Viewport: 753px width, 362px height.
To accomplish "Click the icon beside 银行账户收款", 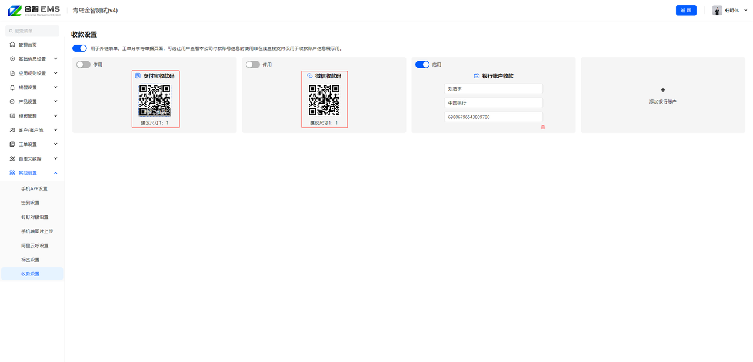I will tap(477, 76).
